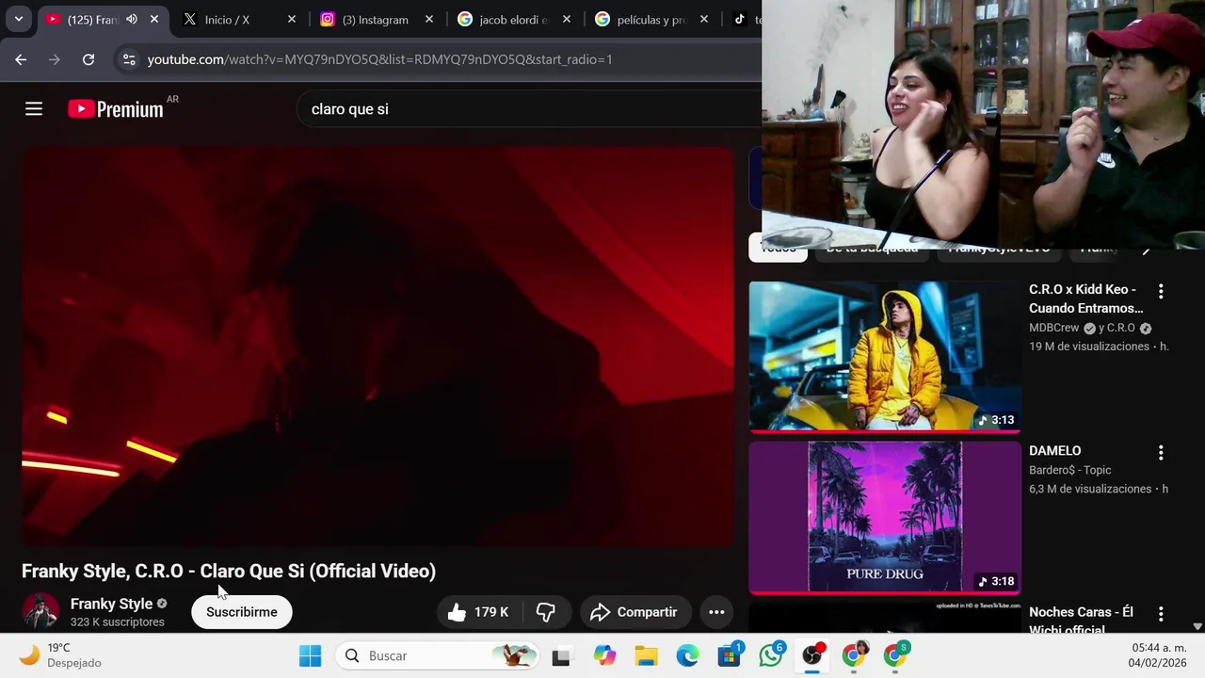Open the YouTube hamburger guide menu

coord(34,109)
